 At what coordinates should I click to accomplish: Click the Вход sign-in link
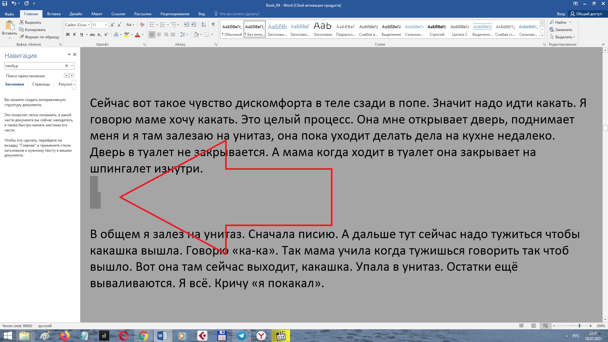[561, 14]
